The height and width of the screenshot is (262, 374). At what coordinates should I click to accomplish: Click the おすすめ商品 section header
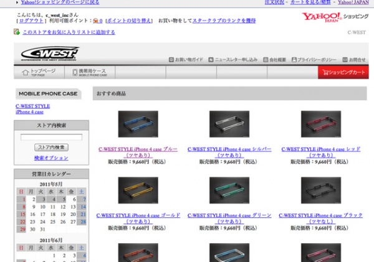[229, 93]
